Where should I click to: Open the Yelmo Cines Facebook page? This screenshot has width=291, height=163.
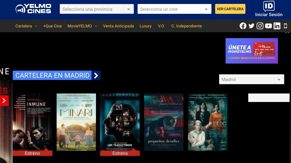pos(243,26)
